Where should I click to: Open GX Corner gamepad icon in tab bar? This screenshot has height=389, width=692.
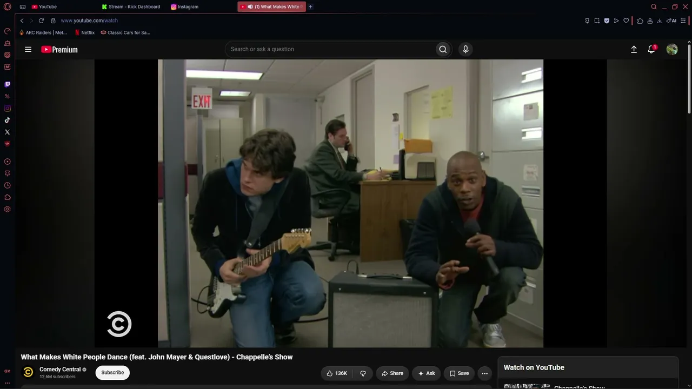23,6
